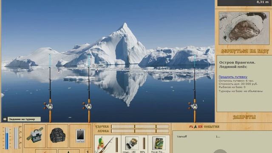Viewport: 272px width, 153px height.
Task: Select the rod with lure in tackle setup
Action: [x=105, y=144]
